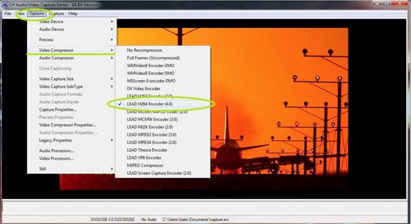Open the File menu
The image size is (411, 224).
coord(8,13)
